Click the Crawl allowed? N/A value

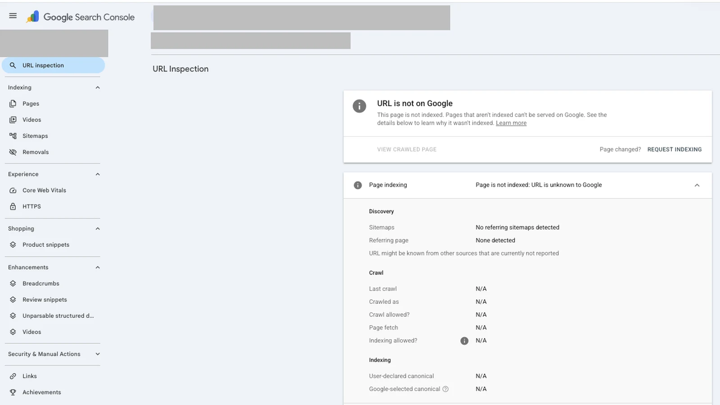pos(481,315)
